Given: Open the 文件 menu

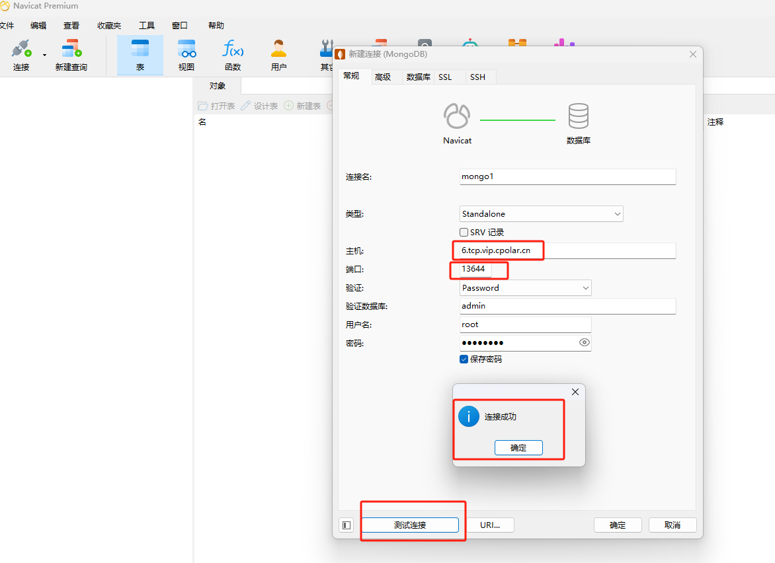Looking at the screenshot, I should [x=7, y=26].
